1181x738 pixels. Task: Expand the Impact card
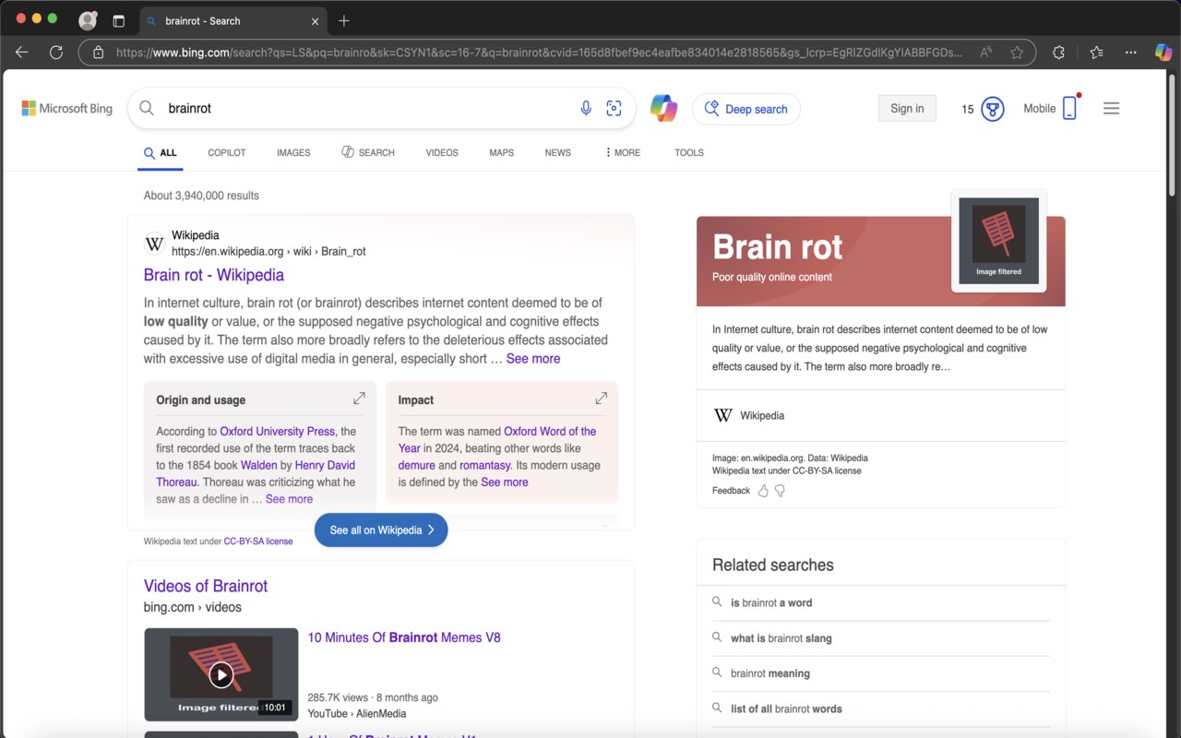602,399
